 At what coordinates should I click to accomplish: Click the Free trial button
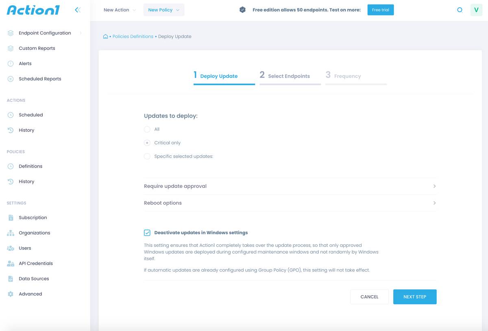click(381, 10)
